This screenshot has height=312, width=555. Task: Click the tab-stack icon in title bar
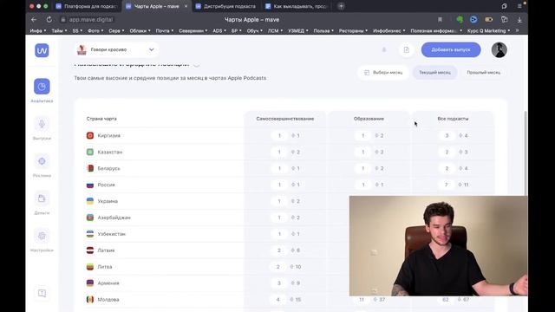(504, 6)
